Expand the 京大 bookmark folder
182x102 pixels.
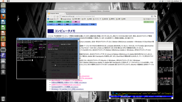(84, 19)
